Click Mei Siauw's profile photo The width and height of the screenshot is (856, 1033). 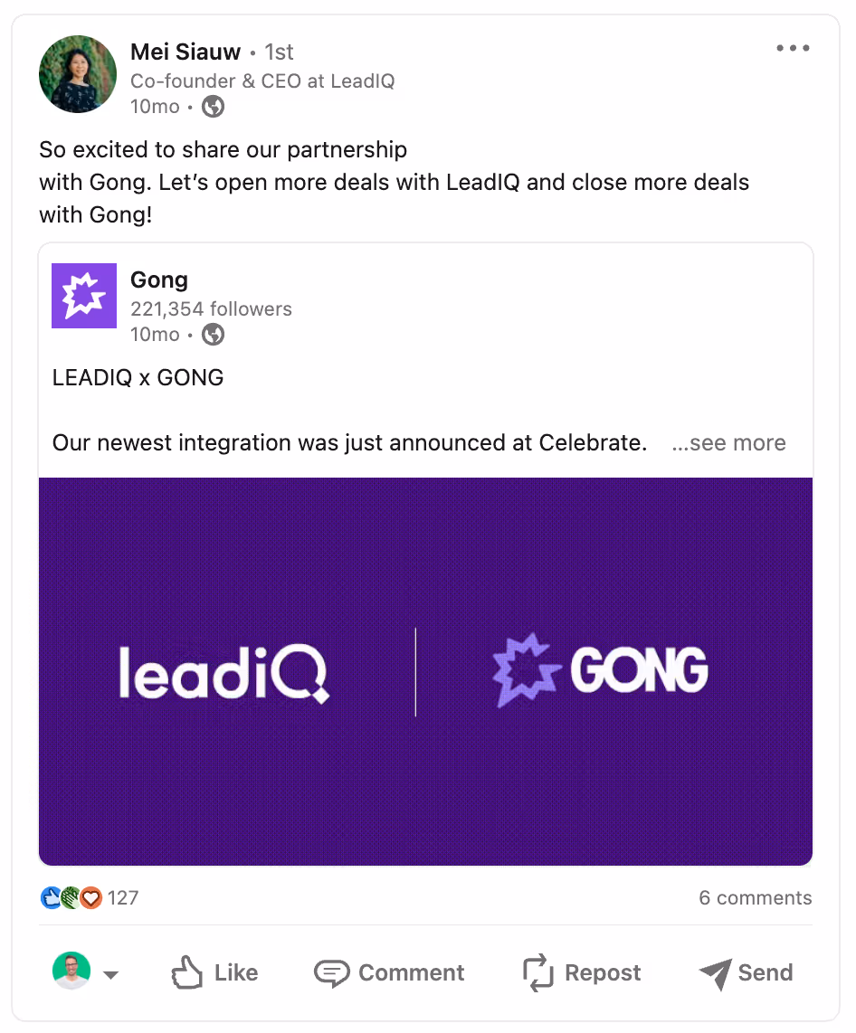tap(78, 74)
